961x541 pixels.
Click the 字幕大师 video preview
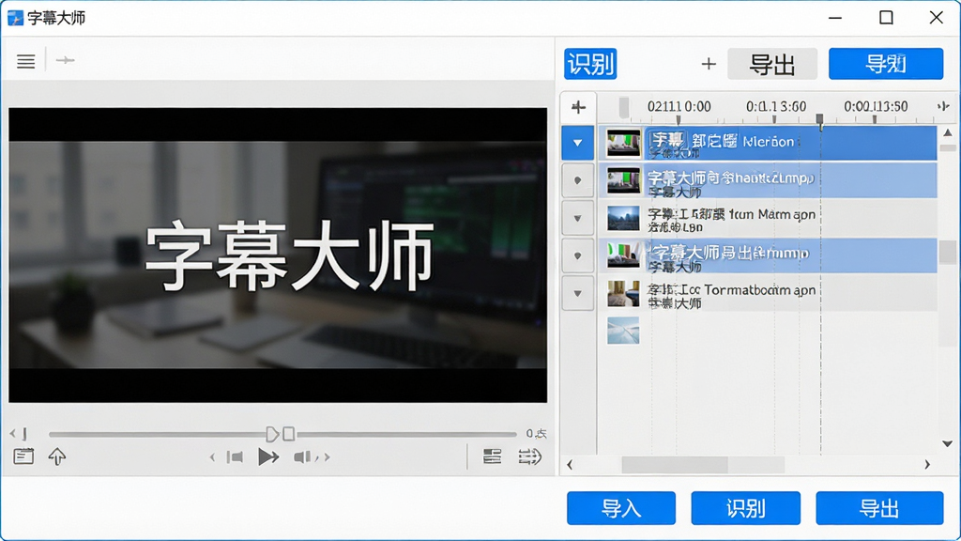pyautogui.click(x=278, y=255)
